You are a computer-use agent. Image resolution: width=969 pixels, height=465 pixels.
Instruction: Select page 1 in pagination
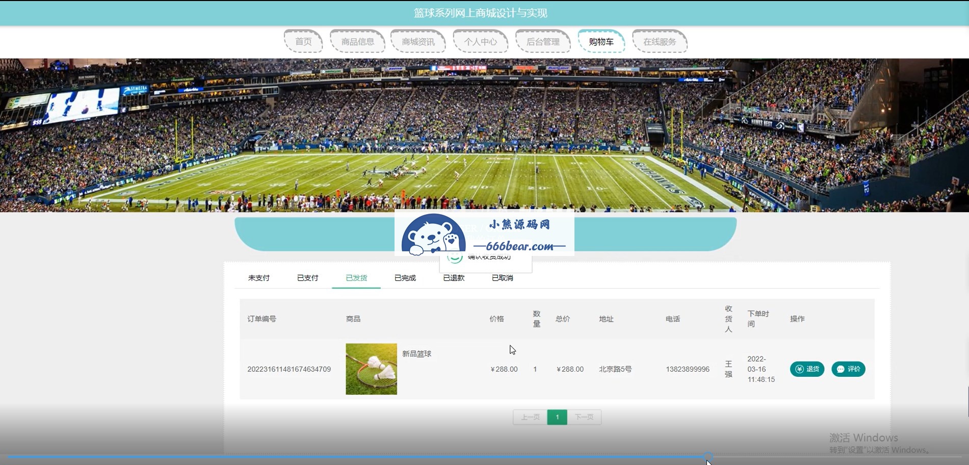click(x=557, y=417)
